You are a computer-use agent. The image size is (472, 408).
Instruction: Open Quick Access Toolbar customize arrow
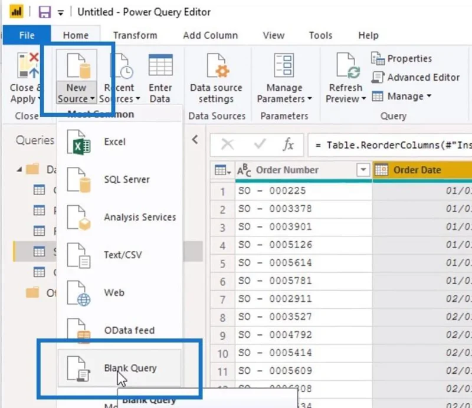pos(61,12)
